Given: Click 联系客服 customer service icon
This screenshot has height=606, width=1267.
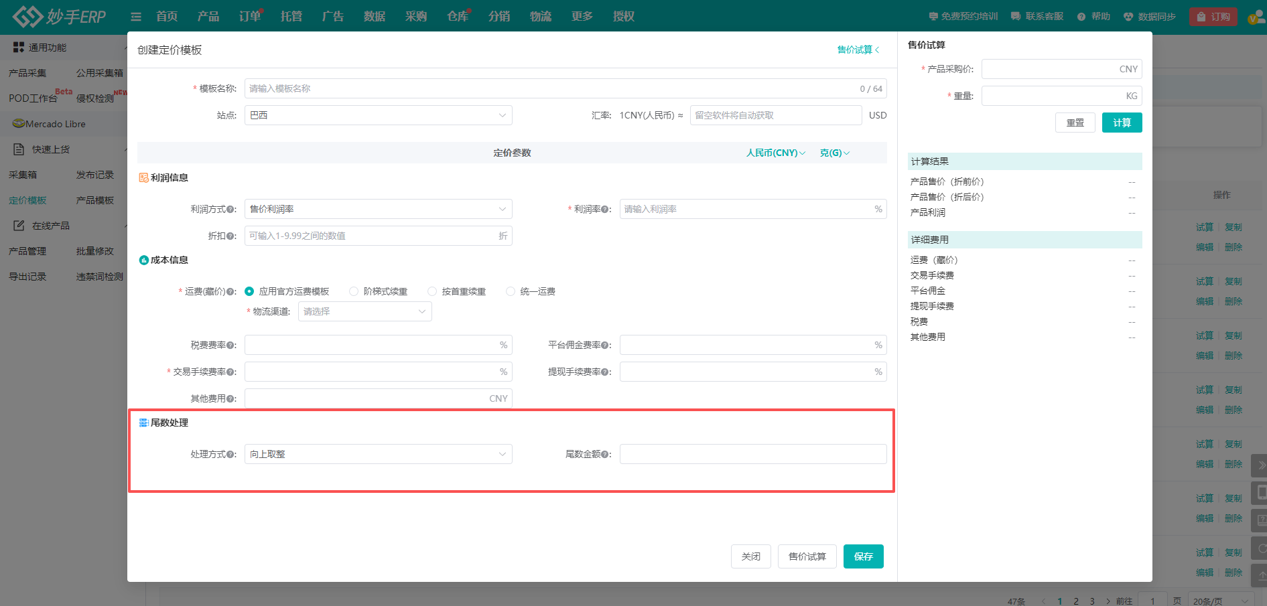Looking at the screenshot, I should point(1016,17).
